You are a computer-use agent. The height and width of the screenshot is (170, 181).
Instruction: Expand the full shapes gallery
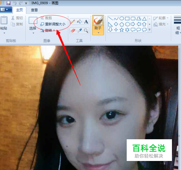150,30
